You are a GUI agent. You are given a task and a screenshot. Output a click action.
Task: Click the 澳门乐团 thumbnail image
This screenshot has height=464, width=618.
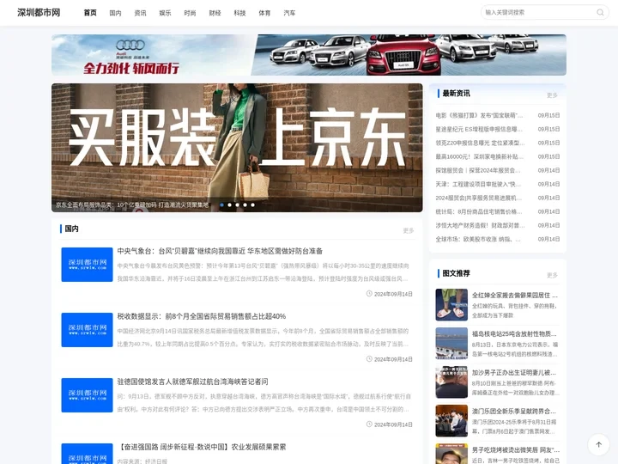coord(451,420)
